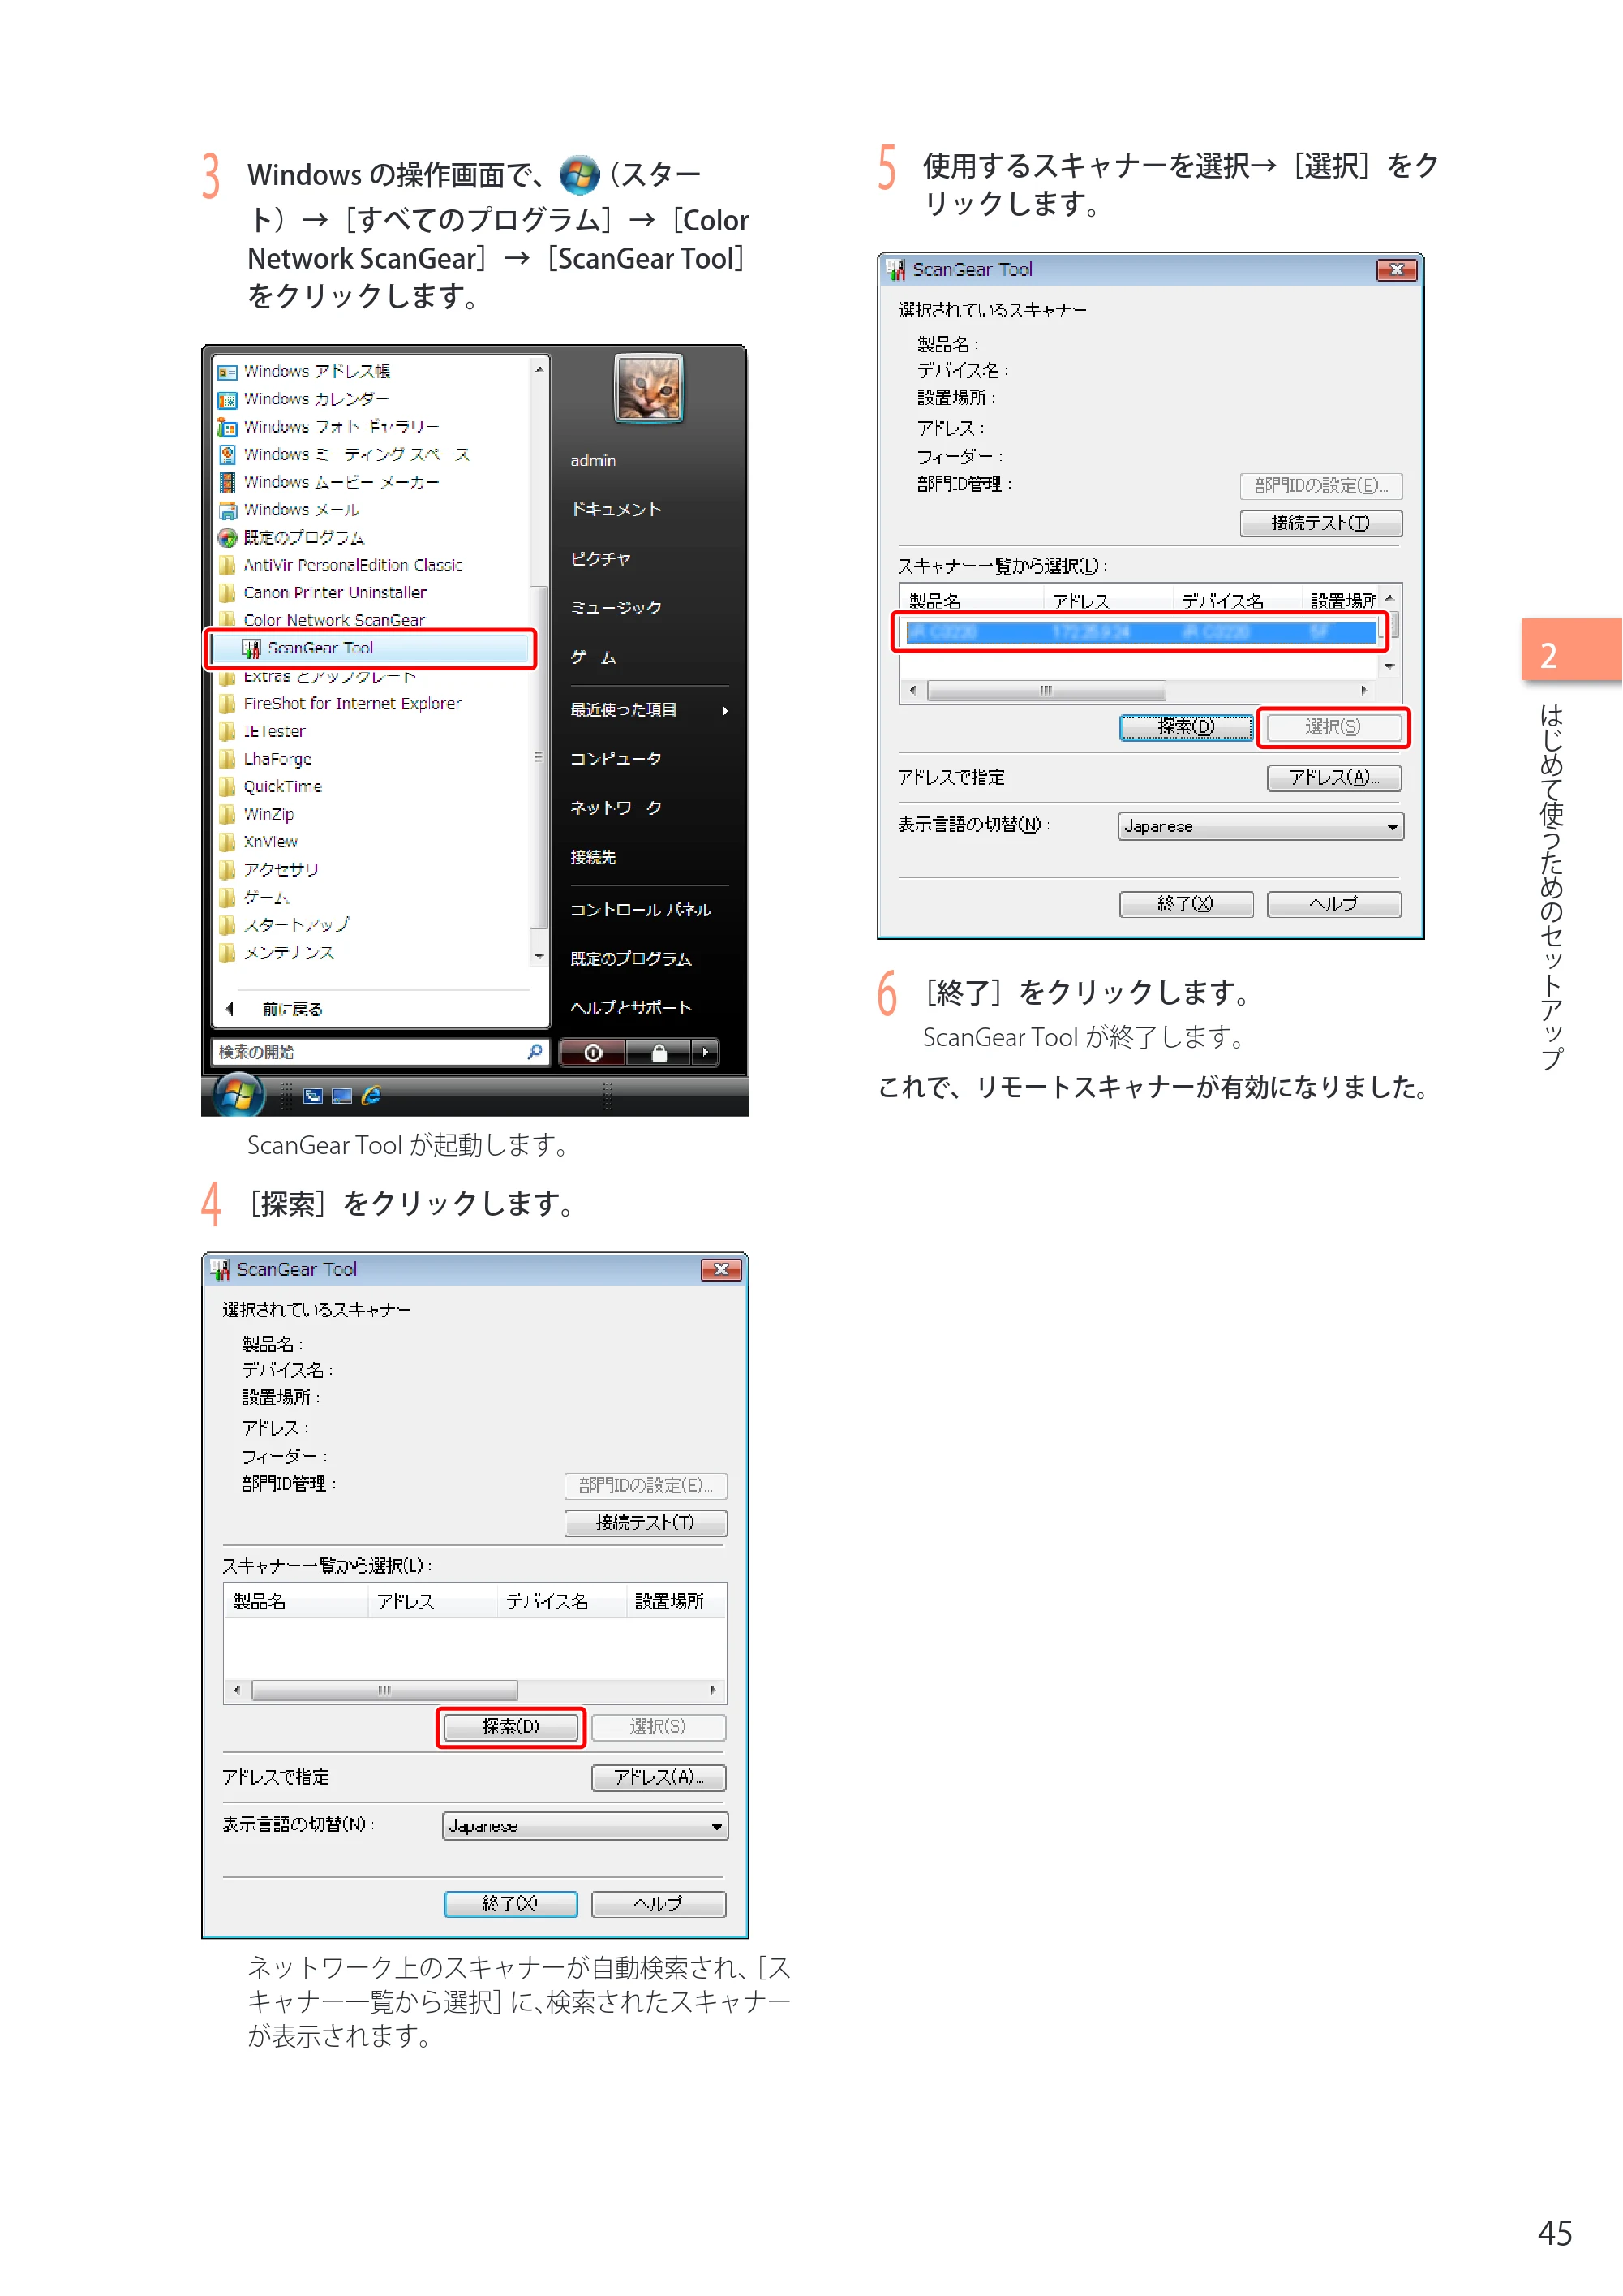Open Internet Explorer from quick launch

[x=371, y=1096]
